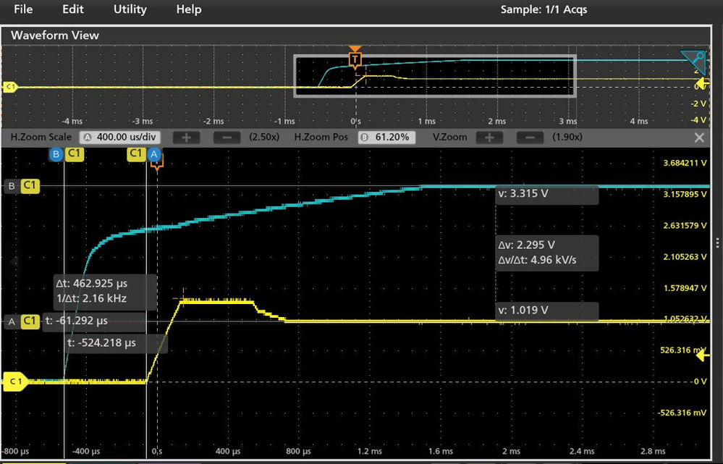The height and width of the screenshot is (464, 723).
Task: Select vertical cursor A handle at top
Action: click(154, 154)
